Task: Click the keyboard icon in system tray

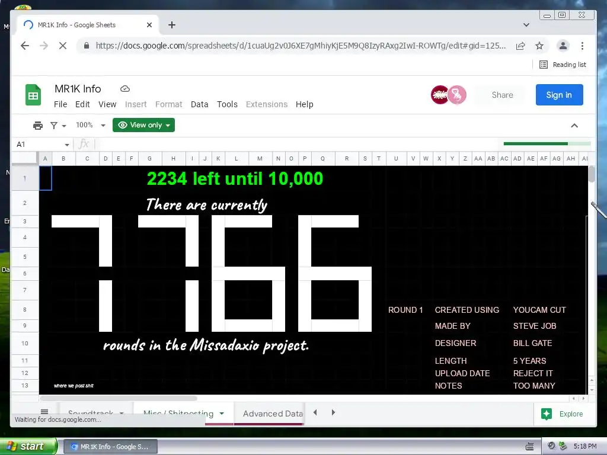Action: tap(530, 447)
